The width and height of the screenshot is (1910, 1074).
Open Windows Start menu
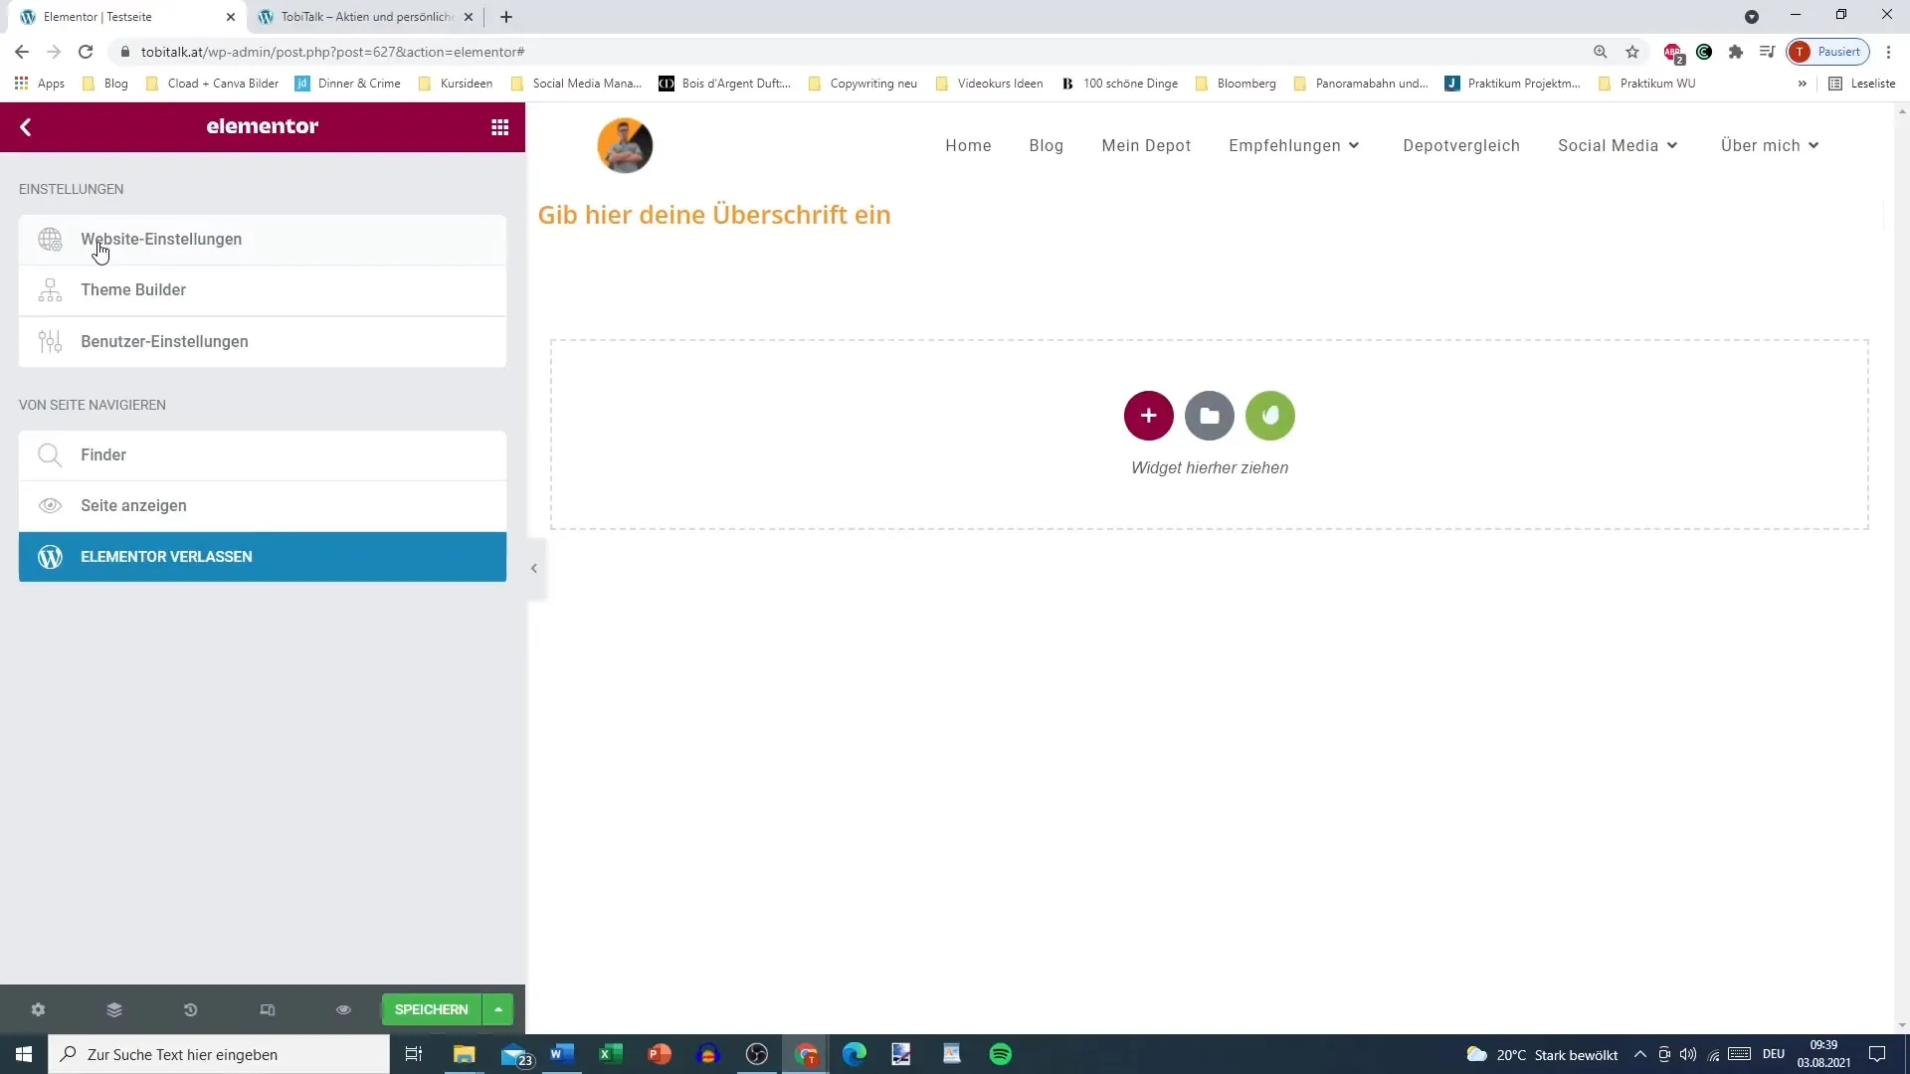coord(24,1054)
